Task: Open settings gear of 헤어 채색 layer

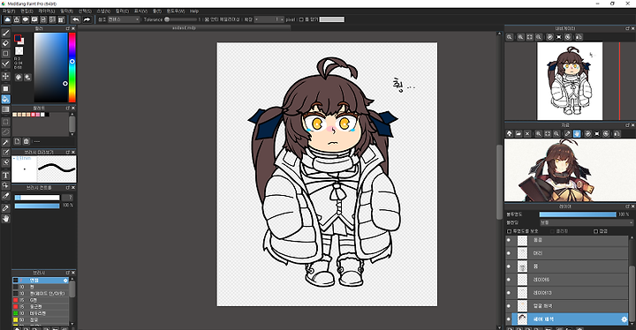Action: (624, 320)
